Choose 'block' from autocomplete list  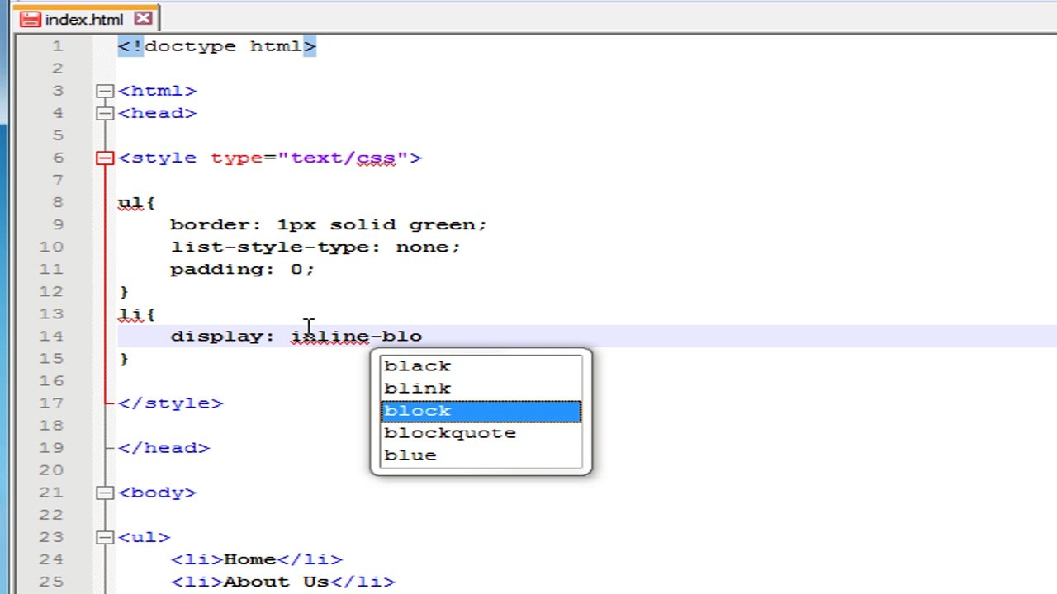[x=481, y=411]
